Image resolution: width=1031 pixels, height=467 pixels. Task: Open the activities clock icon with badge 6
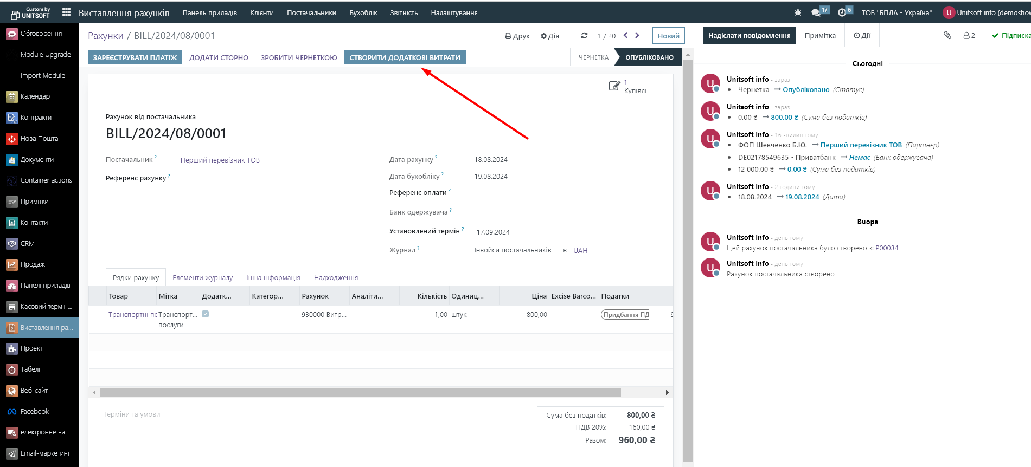pos(842,12)
